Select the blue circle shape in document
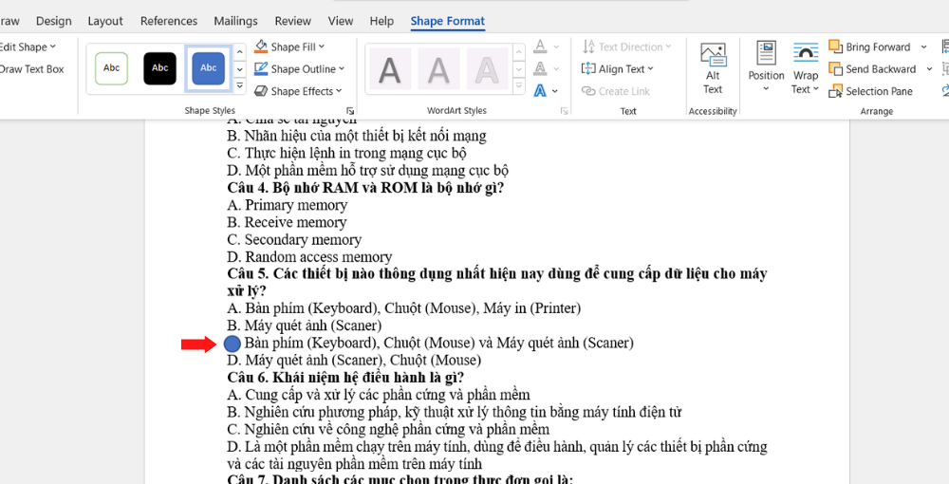The image size is (949, 484). pos(233,344)
